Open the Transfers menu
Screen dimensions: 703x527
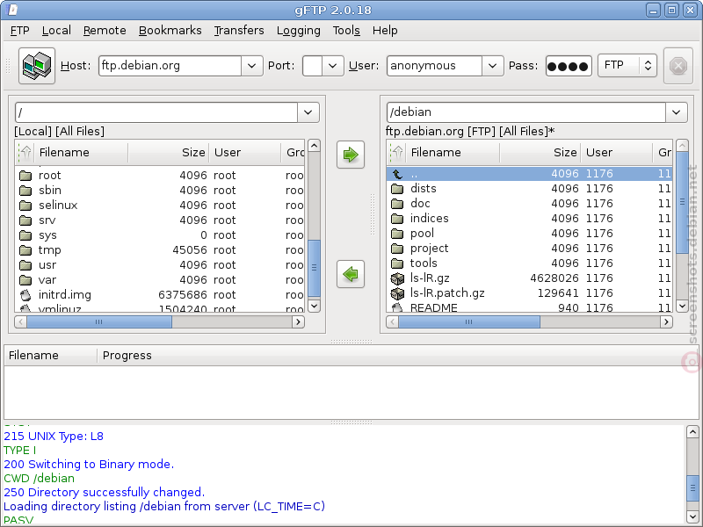[x=239, y=31]
